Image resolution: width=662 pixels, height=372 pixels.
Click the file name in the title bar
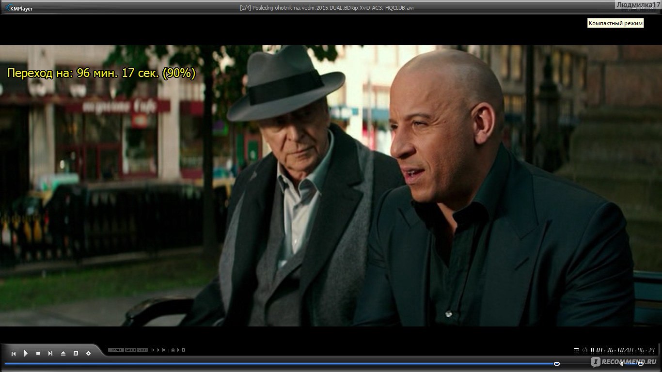(x=327, y=8)
